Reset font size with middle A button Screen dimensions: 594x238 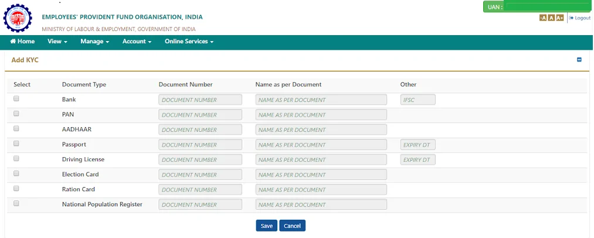tap(551, 18)
